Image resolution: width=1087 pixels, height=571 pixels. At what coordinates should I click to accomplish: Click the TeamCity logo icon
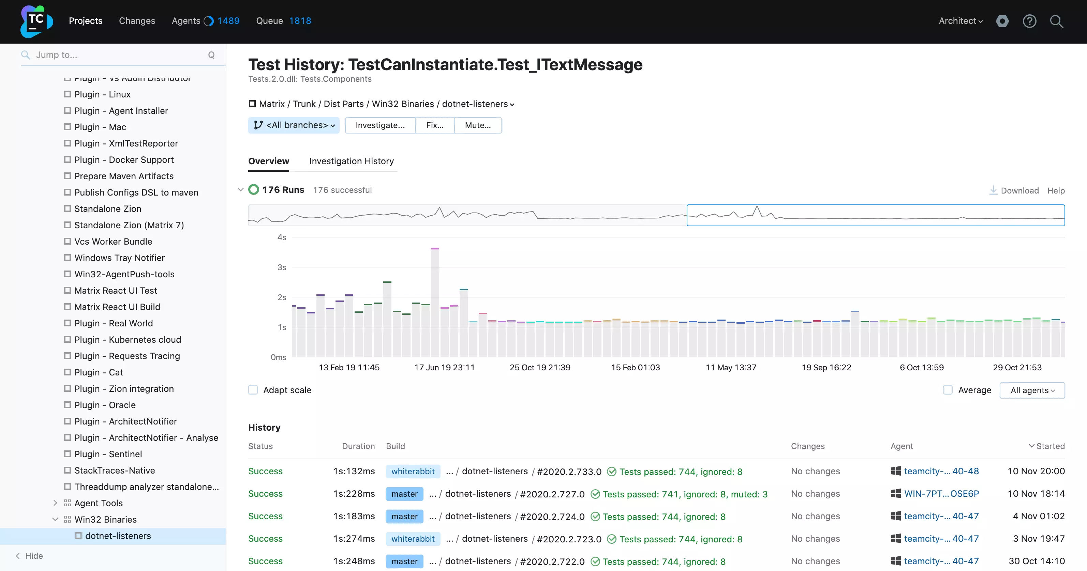(37, 21)
